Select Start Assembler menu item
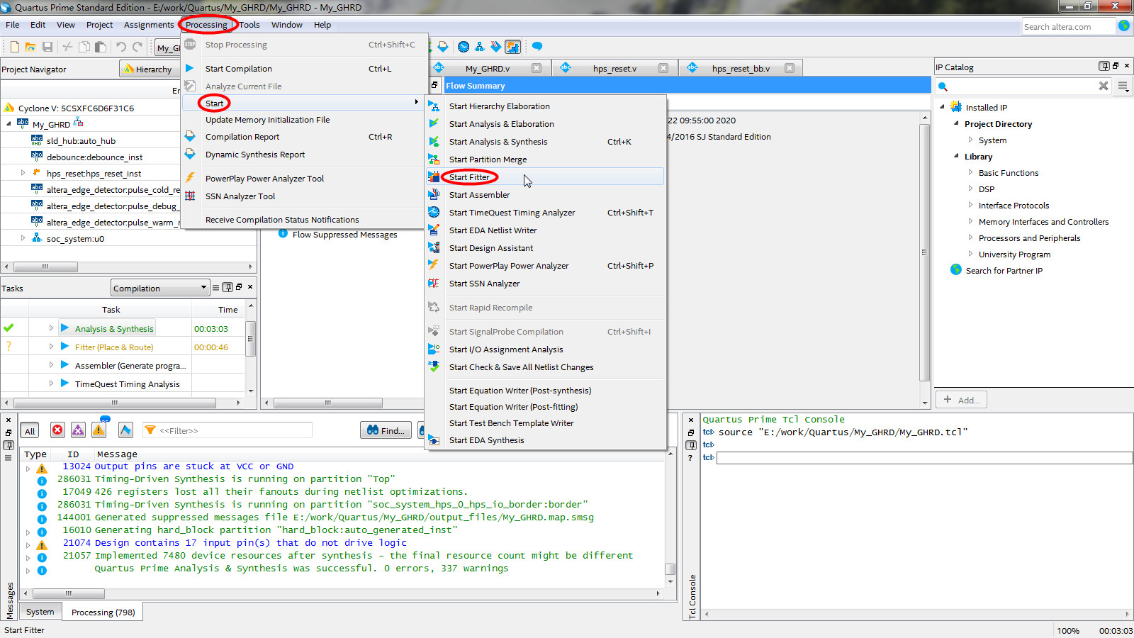The height and width of the screenshot is (638, 1134). click(x=544, y=194)
